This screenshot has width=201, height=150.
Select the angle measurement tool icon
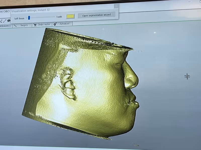point(1,21)
